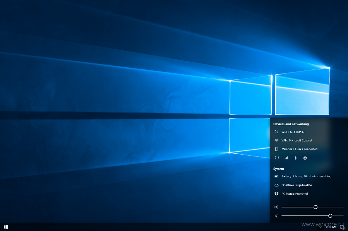
Task: Select "VPN: Microsoft Corpnet" entry
Action: pos(297,140)
